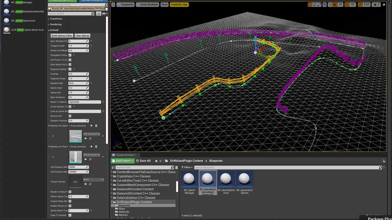Browse to Virtual Texture asset magnifier
The height and width of the screenshot is (220, 392).
[x=90, y=184]
